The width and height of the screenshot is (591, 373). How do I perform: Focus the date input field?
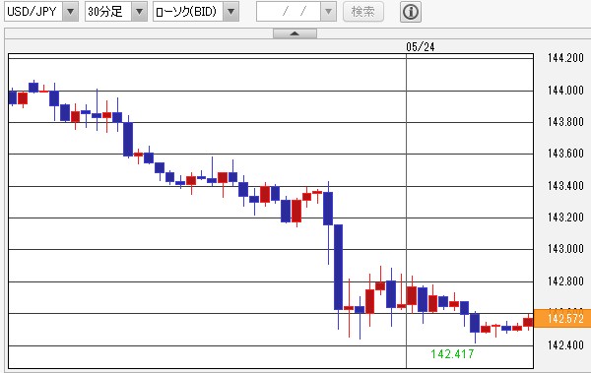[289, 12]
